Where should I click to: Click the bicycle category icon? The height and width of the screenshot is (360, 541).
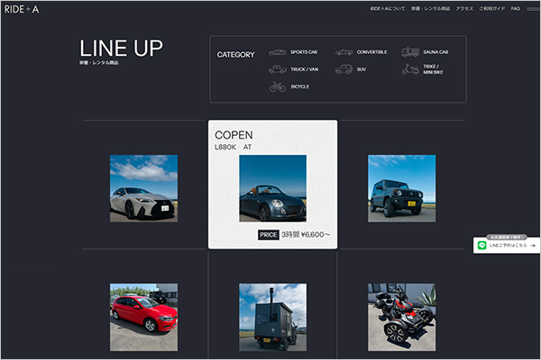(277, 86)
